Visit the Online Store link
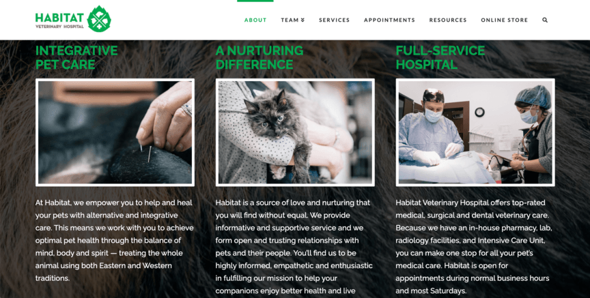The image size is (590, 298). tap(504, 20)
